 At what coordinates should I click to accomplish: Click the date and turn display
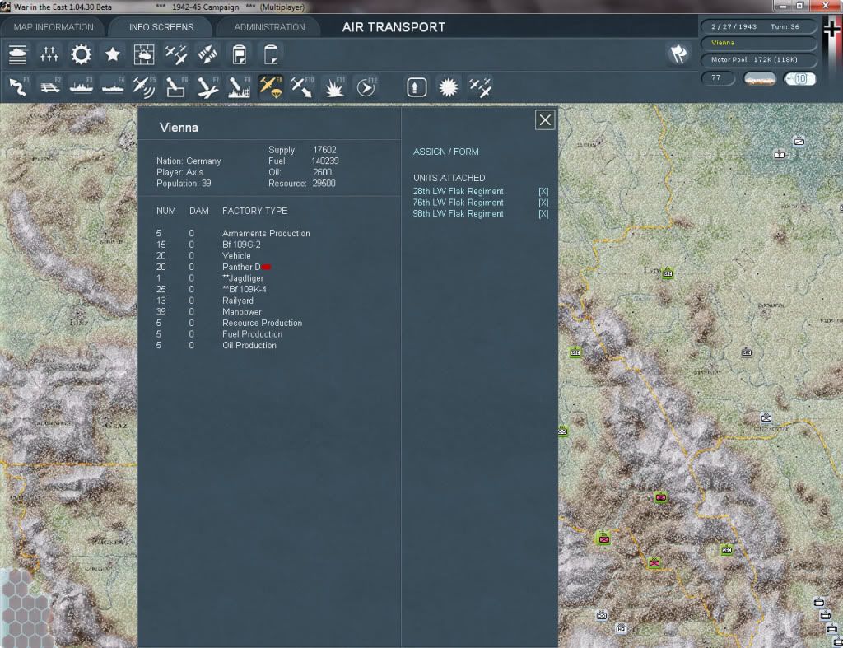[x=758, y=26]
